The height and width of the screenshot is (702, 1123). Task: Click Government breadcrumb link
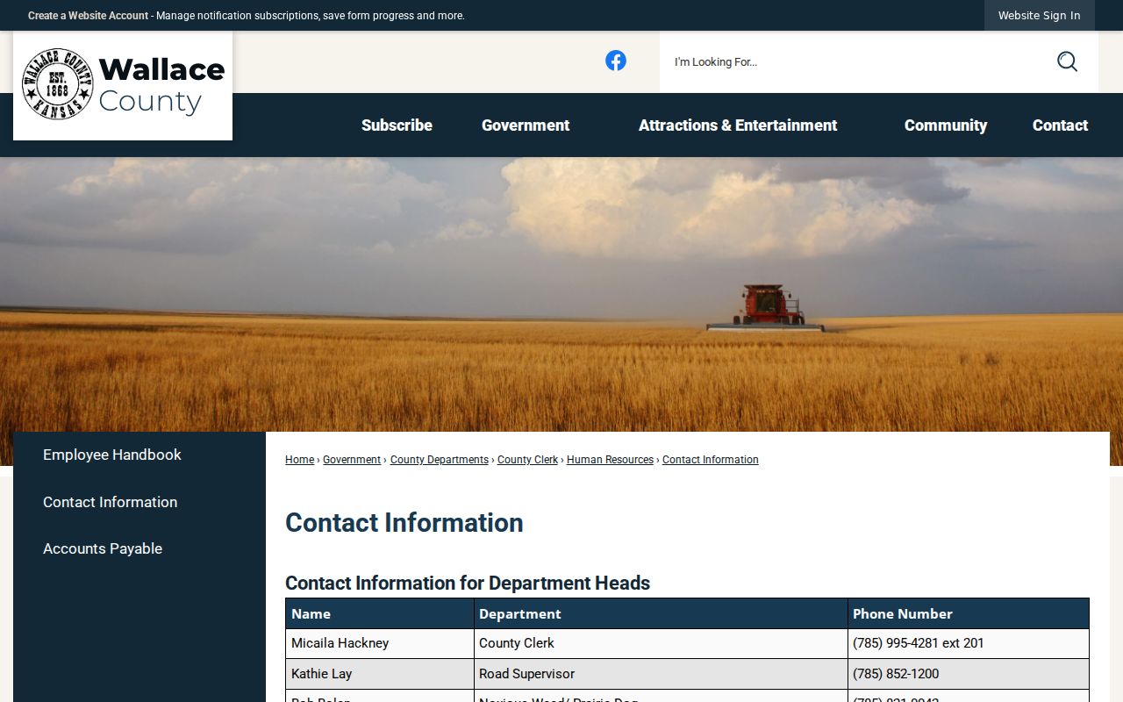coord(352,460)
